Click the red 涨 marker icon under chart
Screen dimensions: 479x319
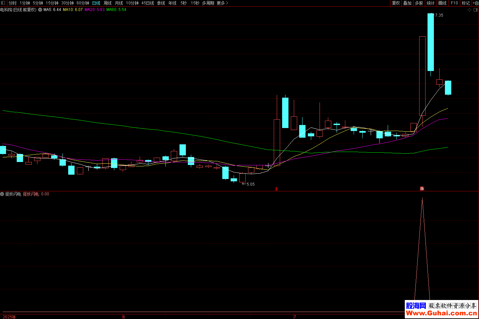[x=422, y=189]
